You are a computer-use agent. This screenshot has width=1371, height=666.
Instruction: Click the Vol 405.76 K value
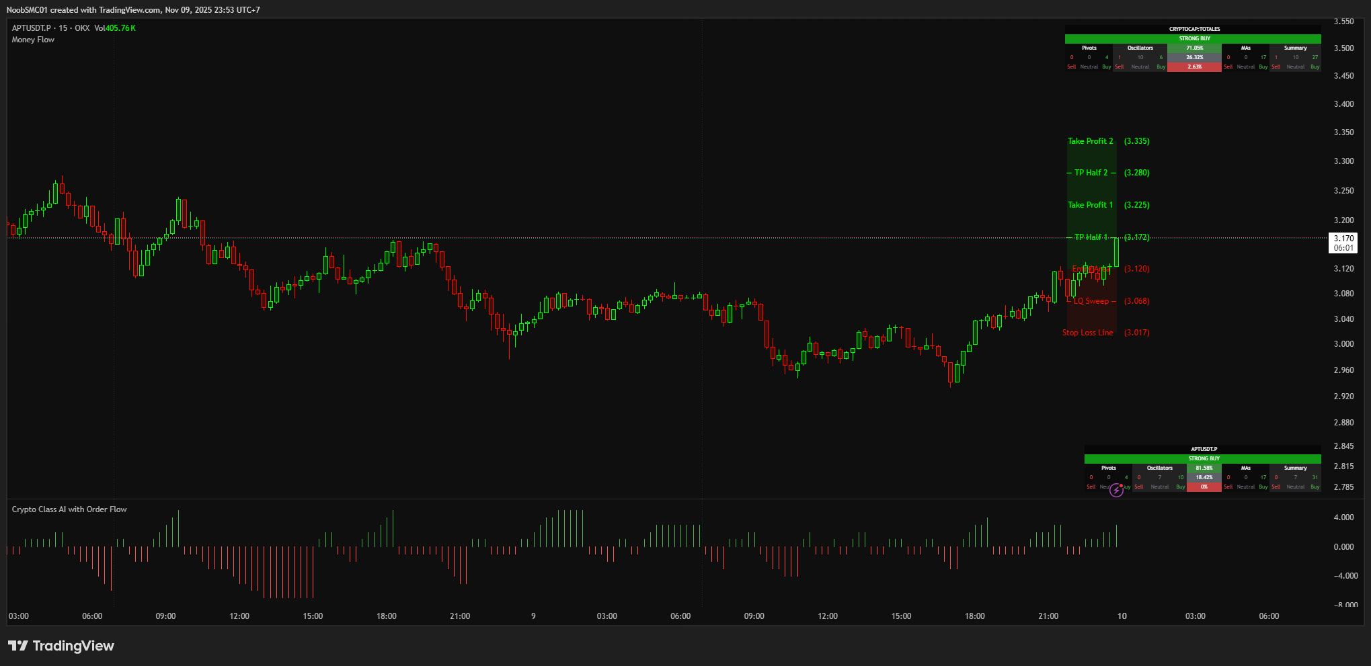[x=115, y=28]
